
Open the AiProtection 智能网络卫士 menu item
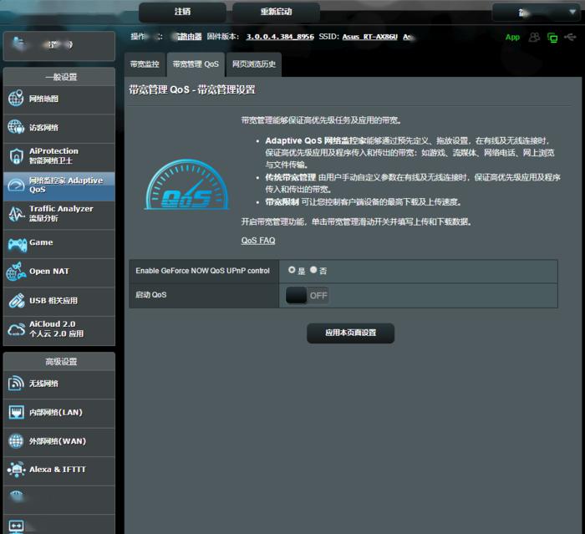click(x=59, y=156)
